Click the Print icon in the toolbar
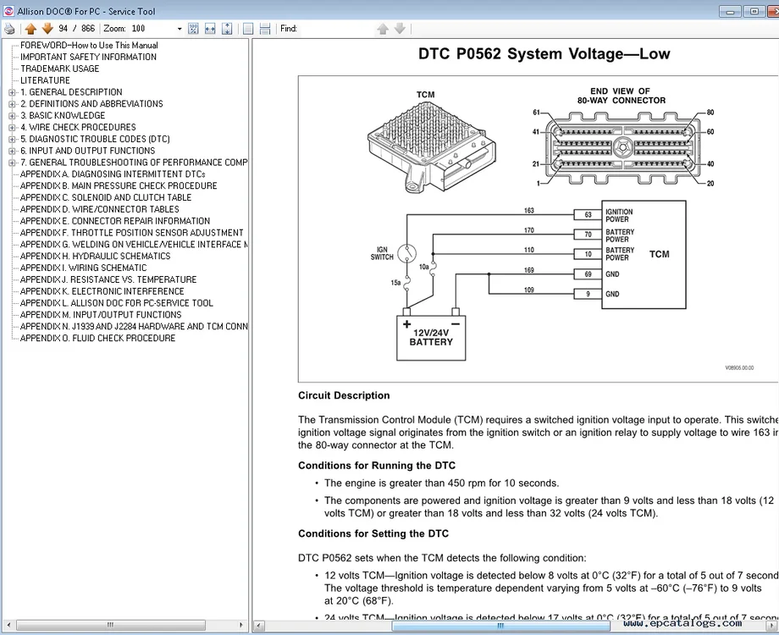 [8, 28]
